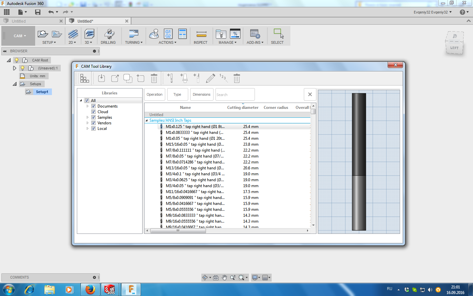Image resolution: width=473 pixels, height=296 pixels.
Task: Create a new tool library in dialog
Action: coord(141,78)
